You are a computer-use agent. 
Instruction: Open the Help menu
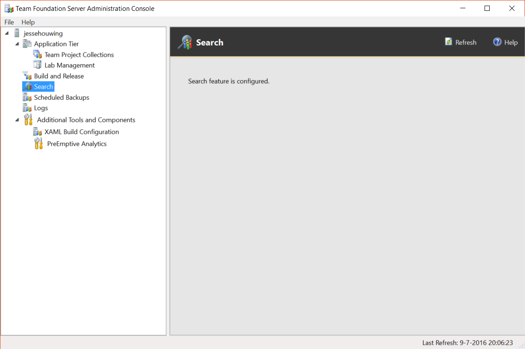[x=28, y=22]
